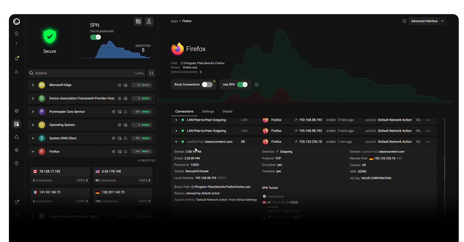
Task: Expand the left sidebar with the chevron
Action: (16, 44)
